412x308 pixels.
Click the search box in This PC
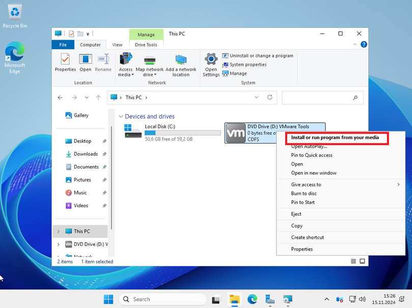pyautogui.click(x=323, y=98)
